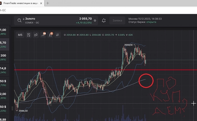This screenshot has width=197, height=121.
Task: Grab the dotted drag handle left of volume
Action: click(12, 109)
